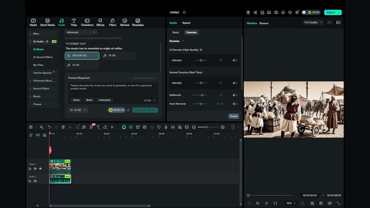Open the 16:9 aspect ratio dropdown
The width and height of the screenshot is (370, 208).
pos(291,203)
